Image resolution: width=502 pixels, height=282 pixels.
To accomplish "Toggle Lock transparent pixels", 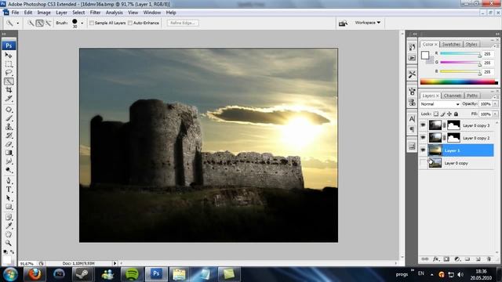I will 436,114.
